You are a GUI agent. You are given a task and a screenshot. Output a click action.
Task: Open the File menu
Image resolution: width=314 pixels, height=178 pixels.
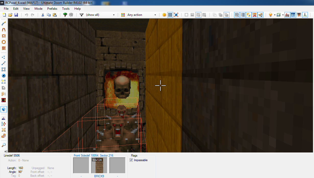click(x=6, y=8)
